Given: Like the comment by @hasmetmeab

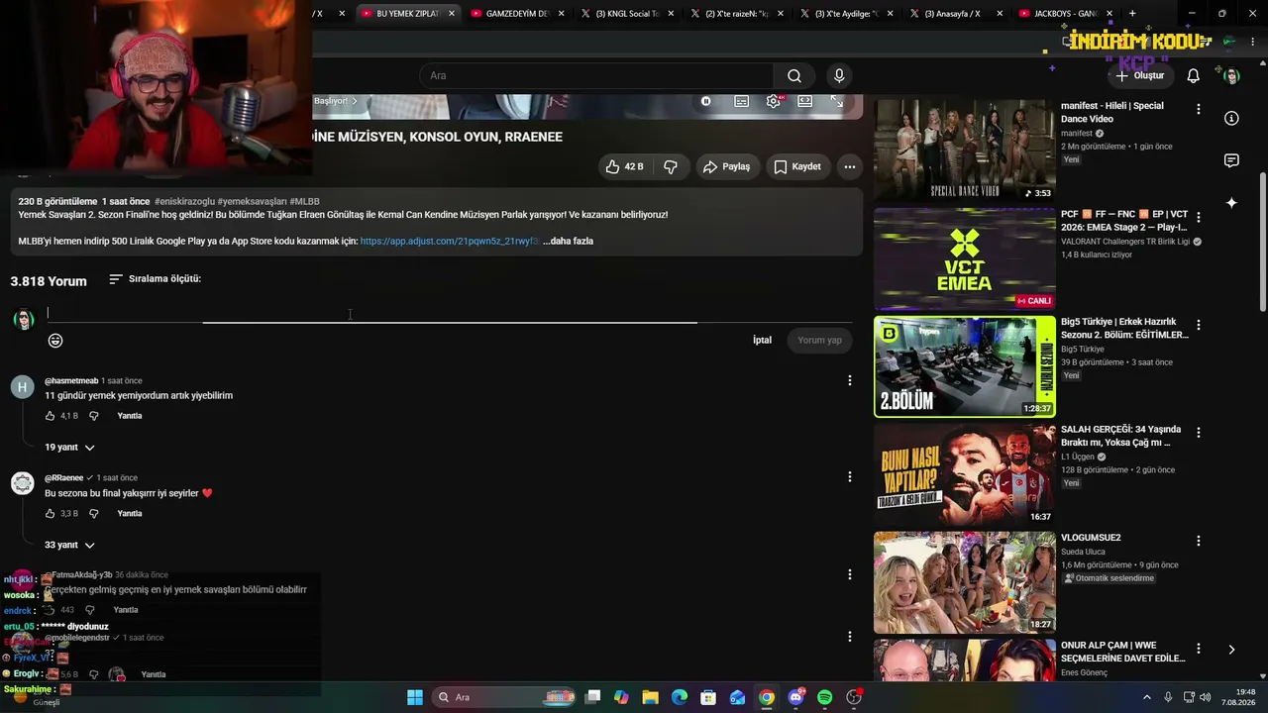Looking at the screenshot, I should coord(51,416).
